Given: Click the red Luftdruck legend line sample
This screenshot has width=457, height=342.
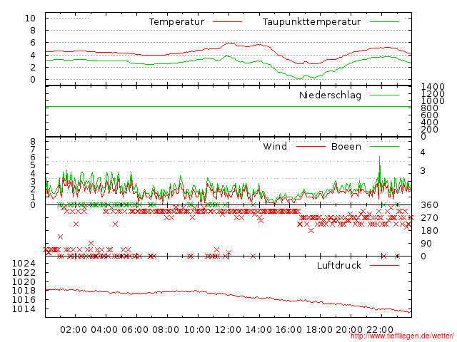Looking at the screenshot, I should click(x=384, y=265).
